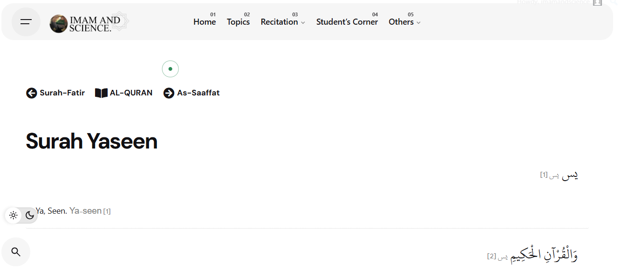
Task: Click the open book icon for AL-QURAN
Action: click(x=101, y=93)
